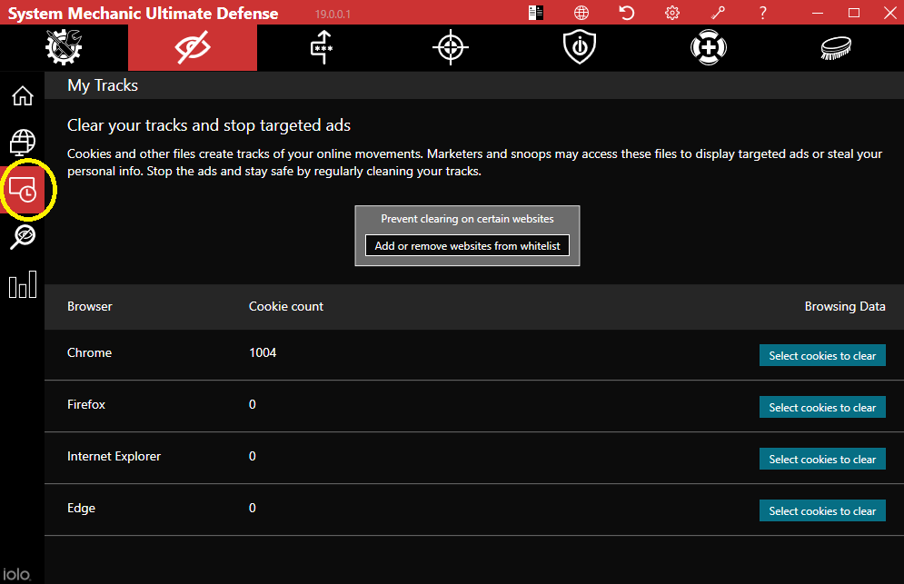904x584 pixels.
Task: Select cookies to clear for Edge
Action: [822, 510]
